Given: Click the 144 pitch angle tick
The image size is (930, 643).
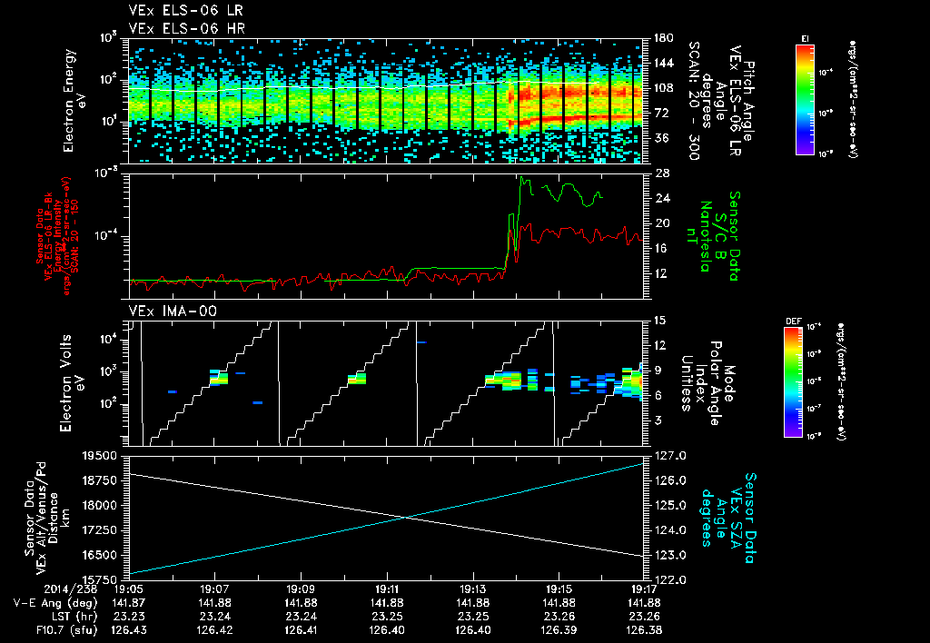Looking at the screenshot, I should point(663,63).
